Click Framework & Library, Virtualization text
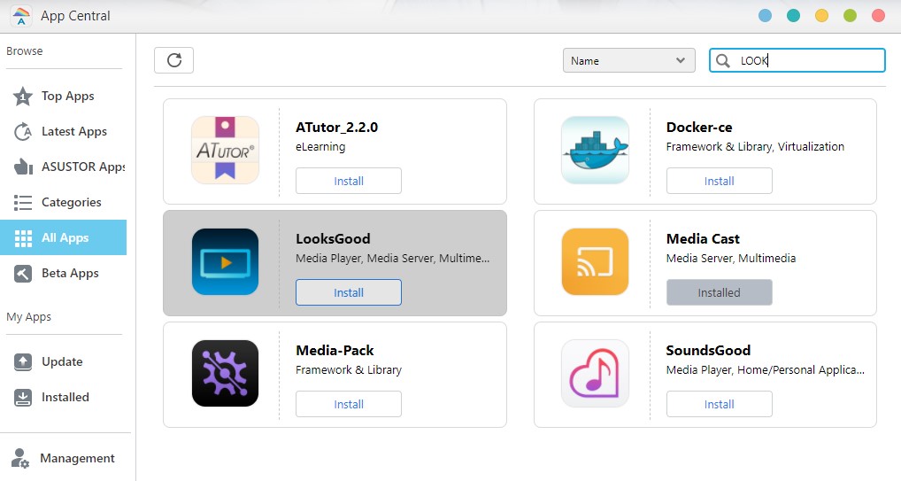Image resolution: width=901 pixels, height=481 pixels. (x=755, y=147)
